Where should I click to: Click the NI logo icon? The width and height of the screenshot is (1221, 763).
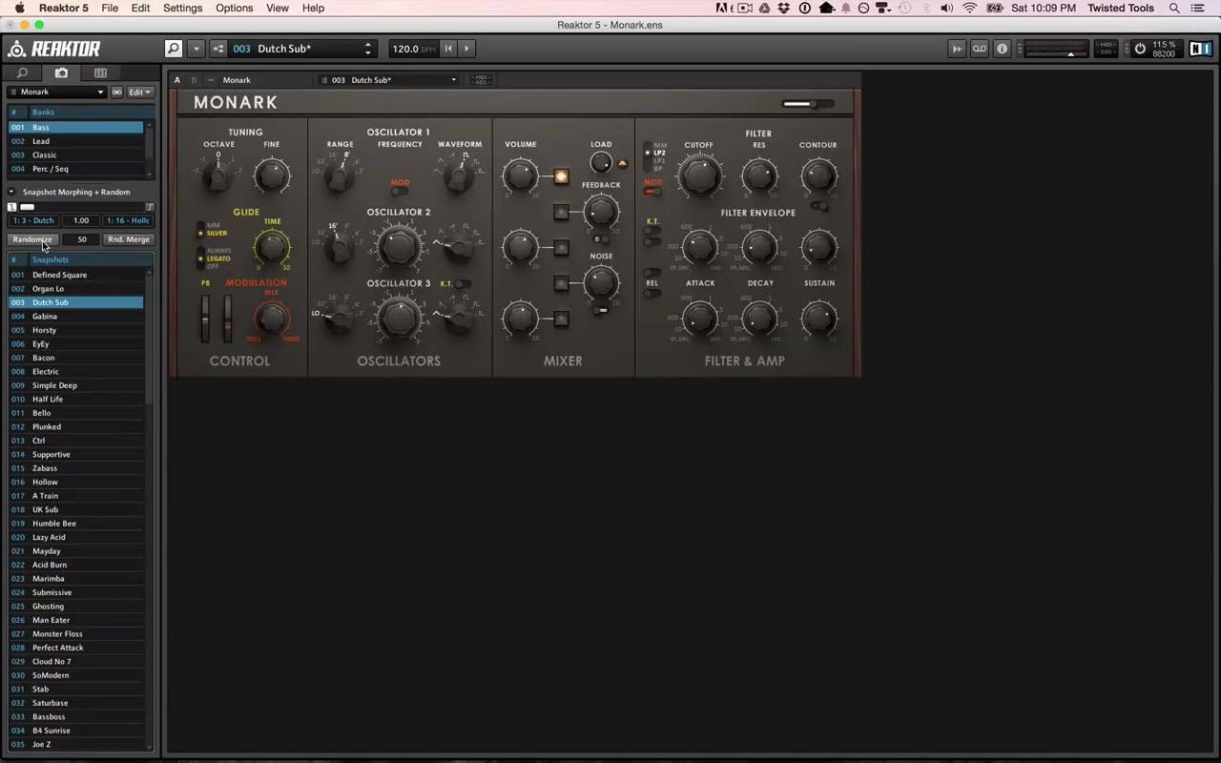click(x=1200, y=49)
